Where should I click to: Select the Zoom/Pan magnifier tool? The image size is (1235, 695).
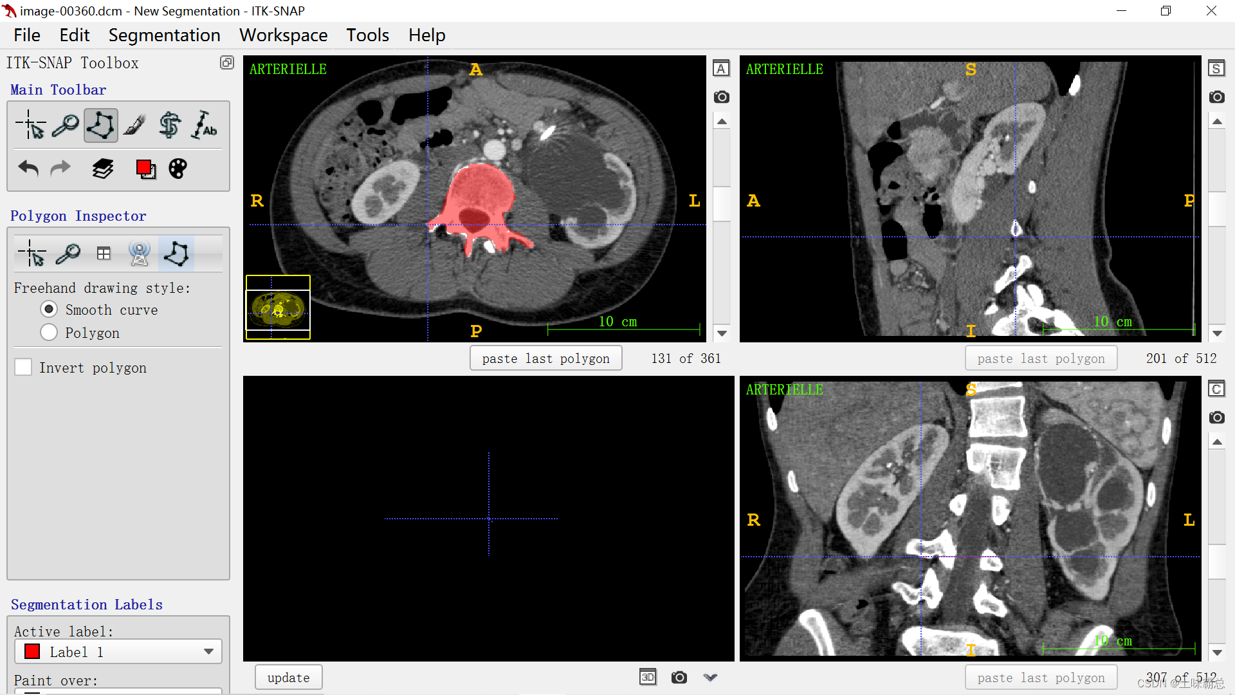(x=66, y=125)
